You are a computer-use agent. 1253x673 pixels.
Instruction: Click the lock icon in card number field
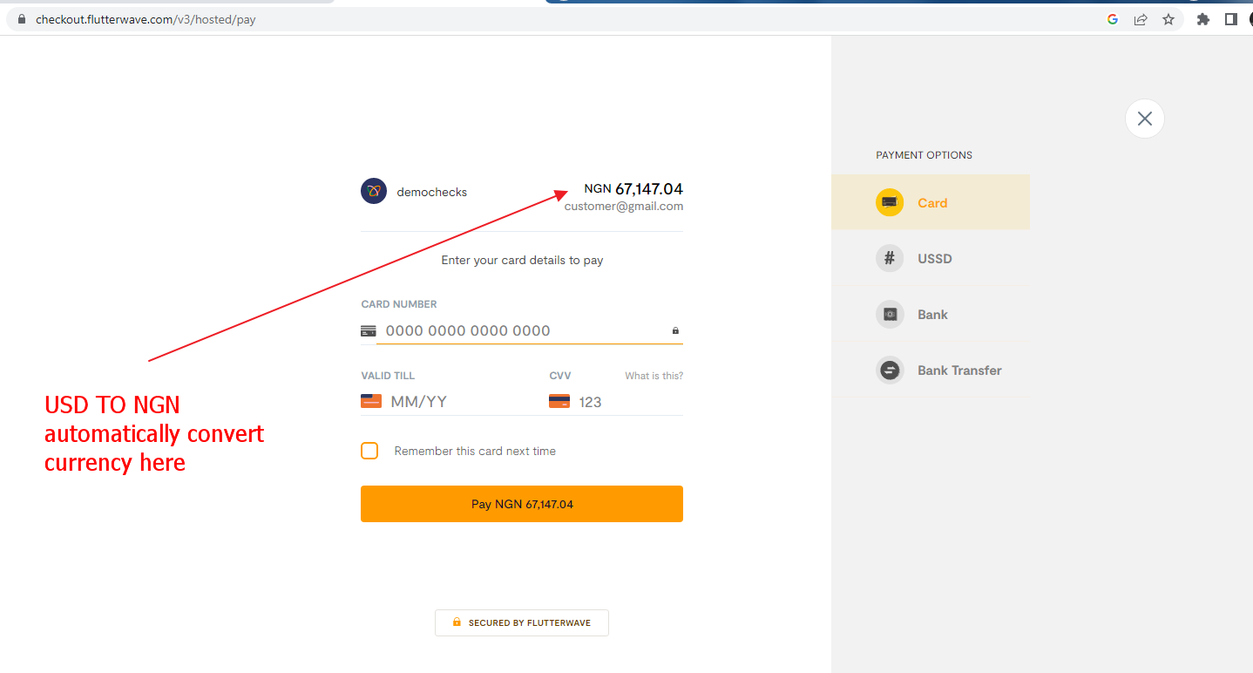click(675, 330)
